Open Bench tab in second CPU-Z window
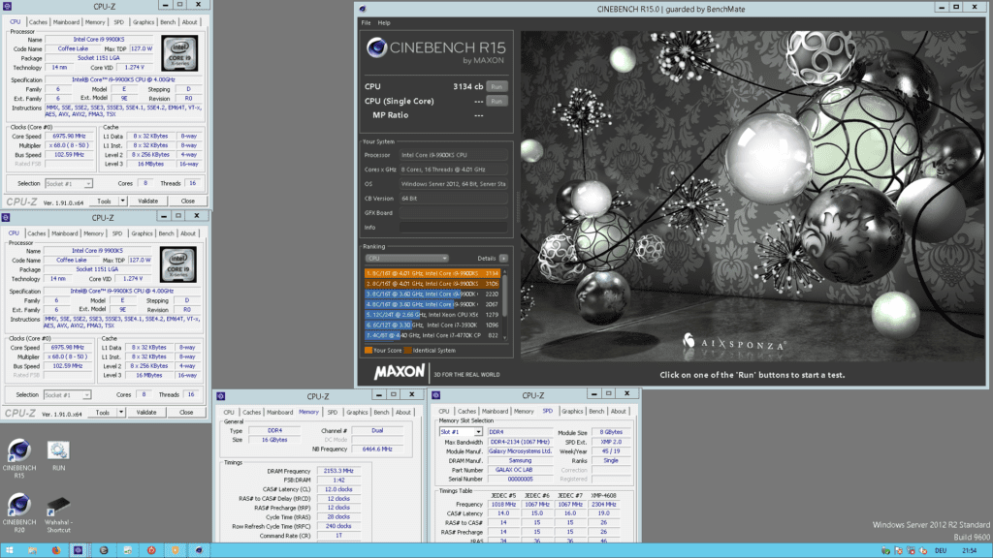Screen dimensions: 993x558 pos(166,233)
